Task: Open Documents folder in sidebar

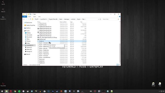Action: click(29, 35)
